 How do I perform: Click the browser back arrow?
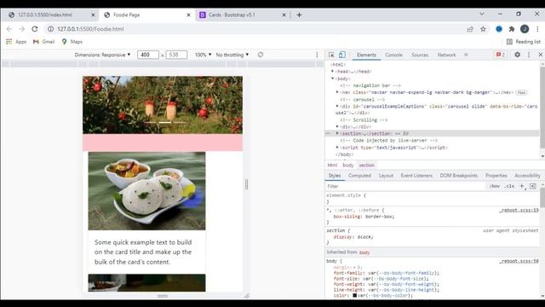coord(9,29)
